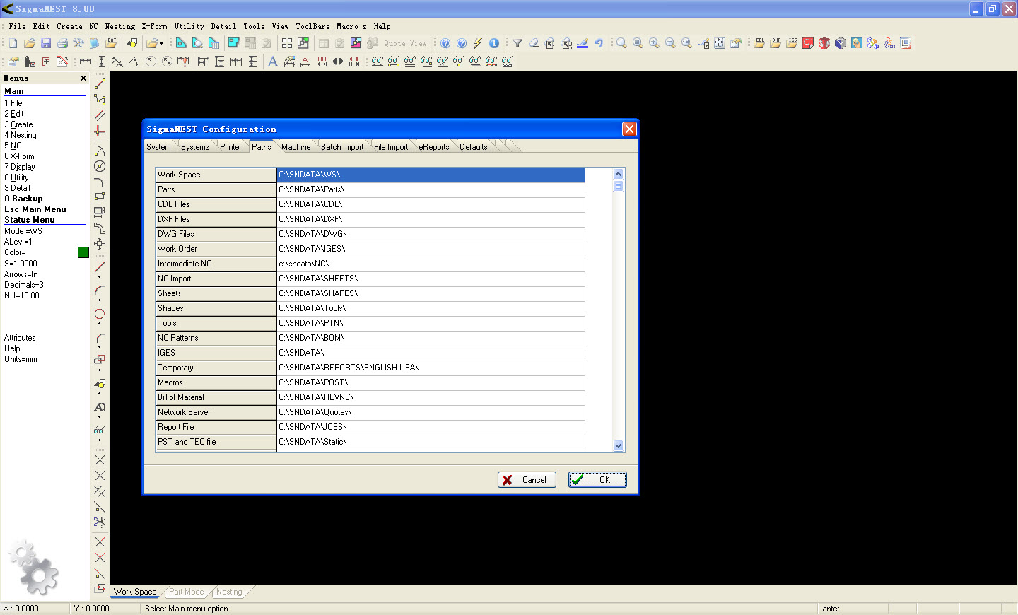Switch to the Batch Import tab
This screenshot has width=1018, height=615.
[x=342, y=147]
